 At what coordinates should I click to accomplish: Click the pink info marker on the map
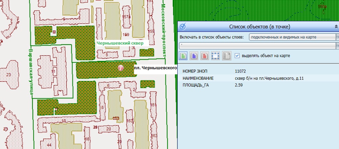(121, 68)
